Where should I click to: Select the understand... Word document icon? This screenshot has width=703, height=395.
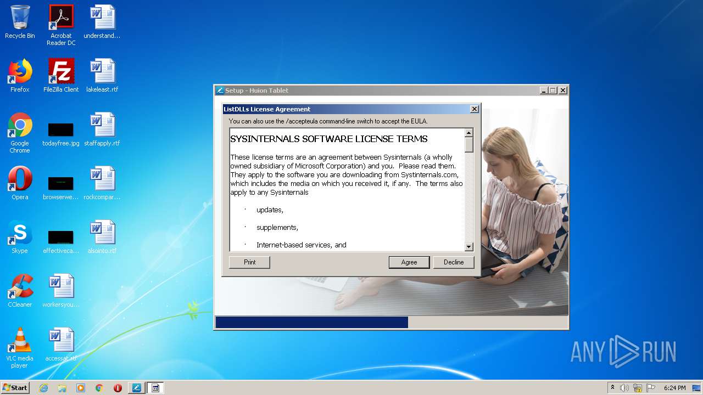click(102, 22)
